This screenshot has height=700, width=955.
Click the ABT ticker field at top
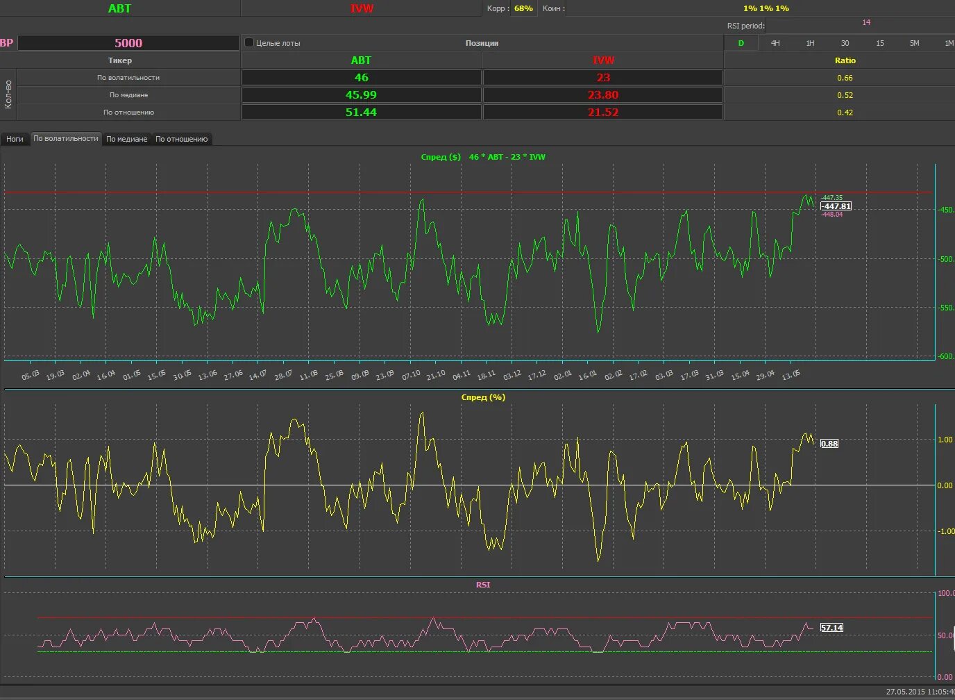click(119, 8)
